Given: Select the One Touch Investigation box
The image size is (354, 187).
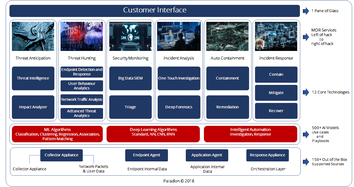Looking at the screenshot, I should (x=179, y=78).
